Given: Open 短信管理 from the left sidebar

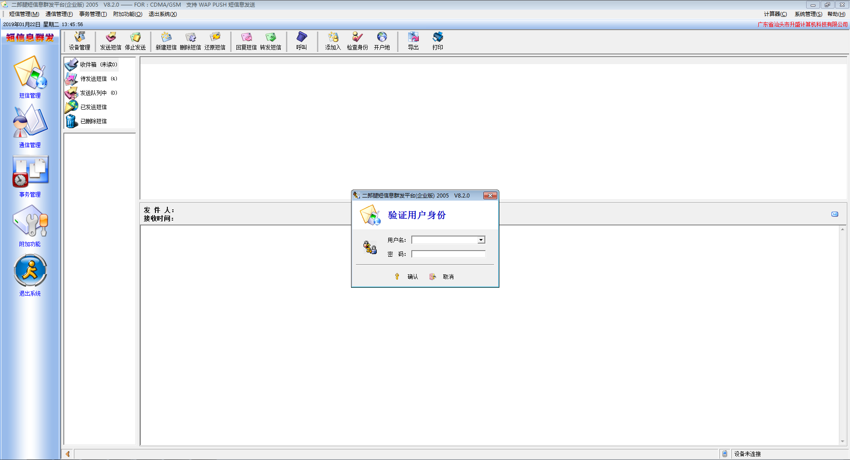Looking at the screenshot, I should tap(30, 76).
